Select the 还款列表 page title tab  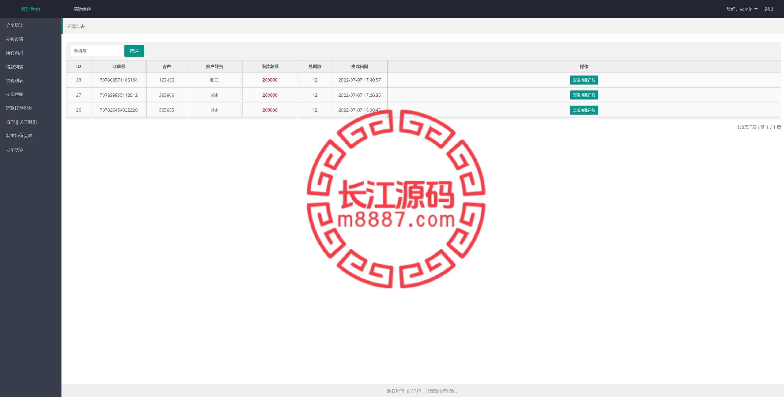click(x=76, y=27)
